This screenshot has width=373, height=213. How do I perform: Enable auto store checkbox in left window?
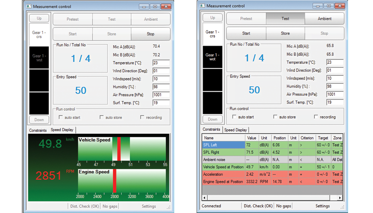101,117
